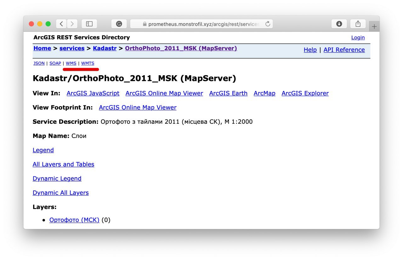Open the WMTS capabilities link

[88, 63]
